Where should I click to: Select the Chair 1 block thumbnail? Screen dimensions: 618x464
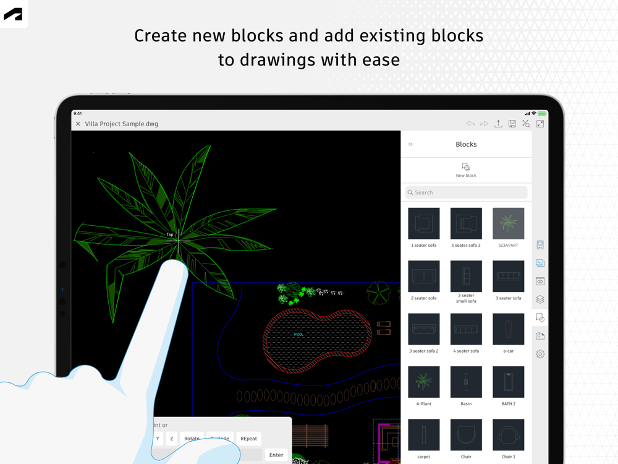pyautogui.click(x=509, y=435)
